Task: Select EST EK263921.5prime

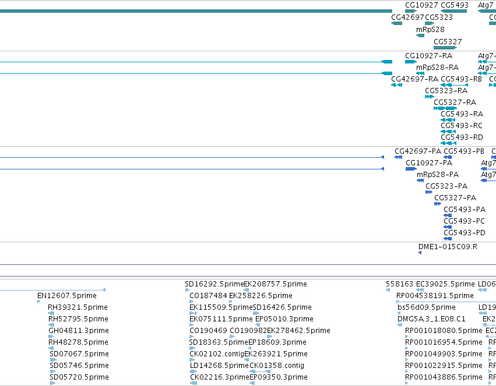Action: pos(247,360)
